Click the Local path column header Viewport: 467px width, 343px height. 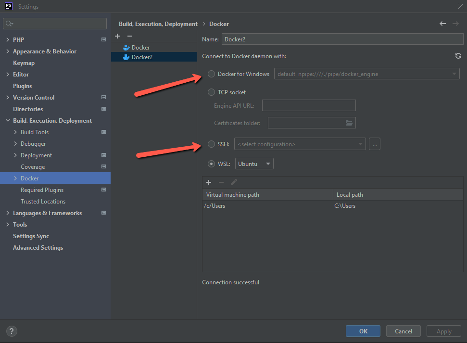(x=398, y=195)
